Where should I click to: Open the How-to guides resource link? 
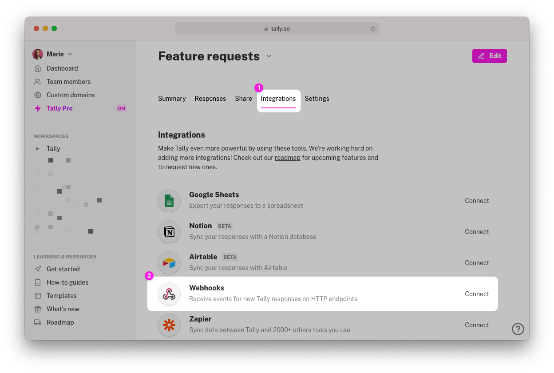pos(67,282)
